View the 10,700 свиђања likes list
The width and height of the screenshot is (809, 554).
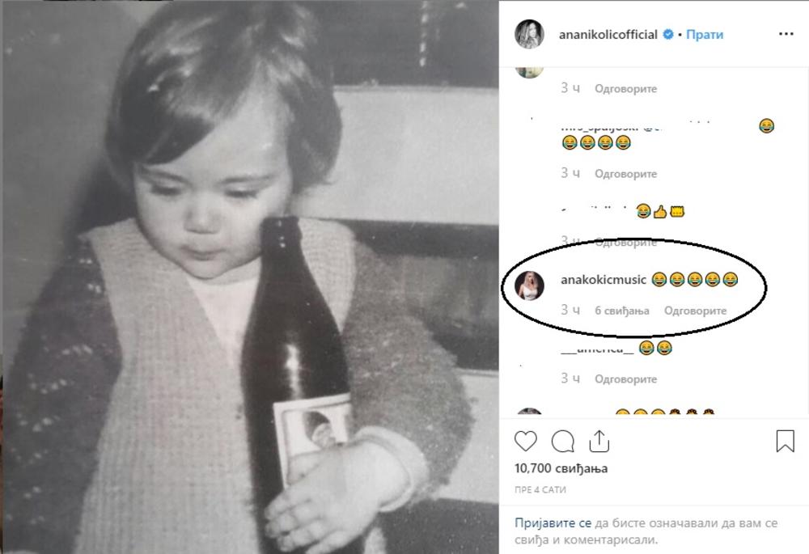tap(561, 468)
